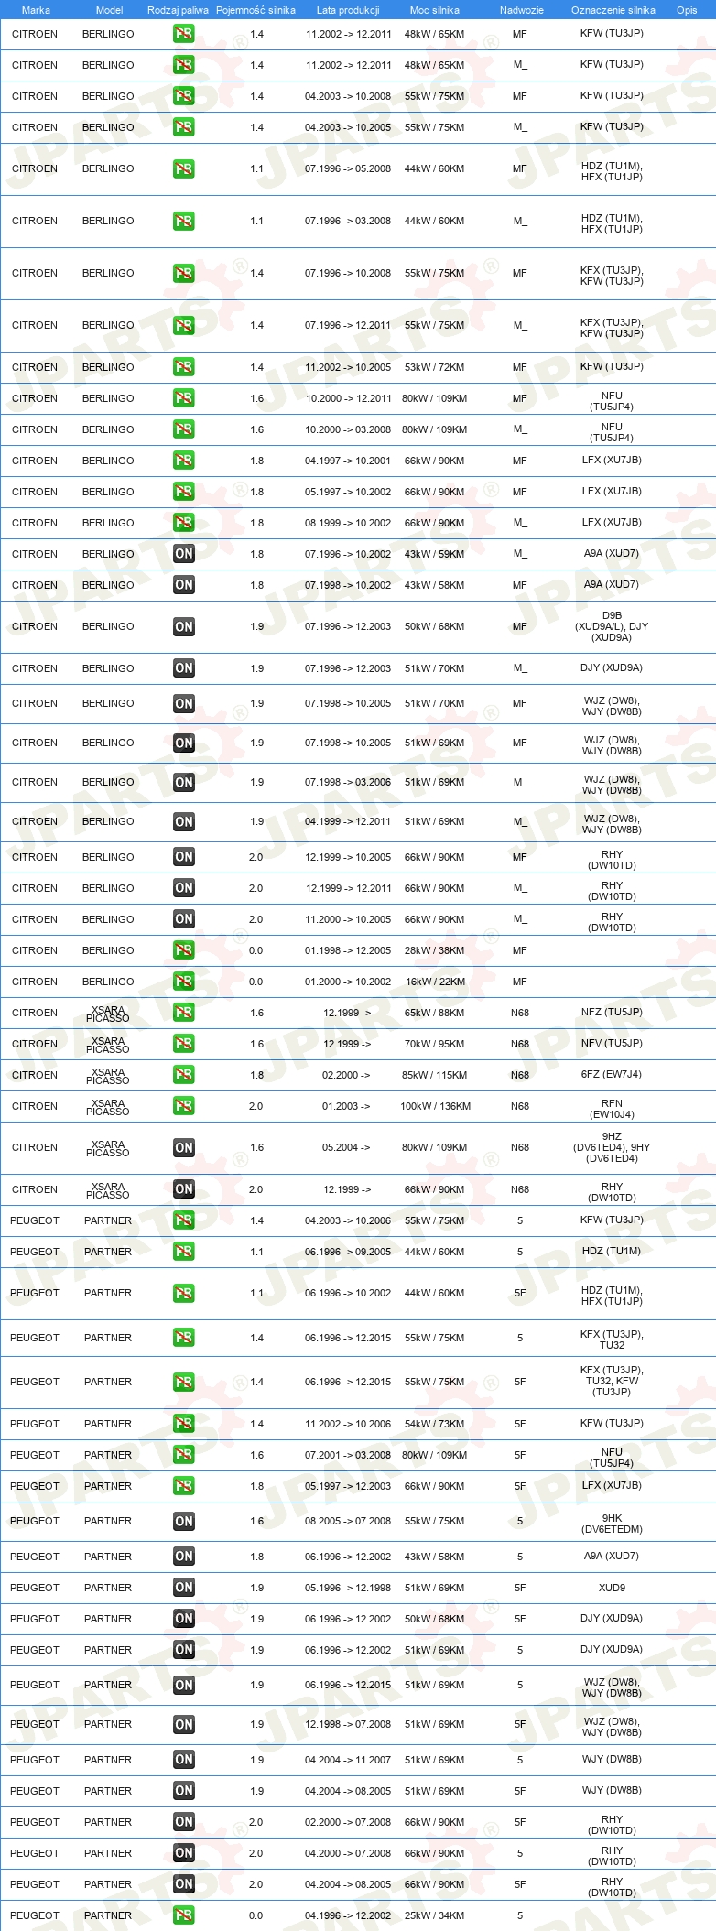Click the date range 05.1996 -> 12.1998
716x1931 pixels.
[348, 1588]
